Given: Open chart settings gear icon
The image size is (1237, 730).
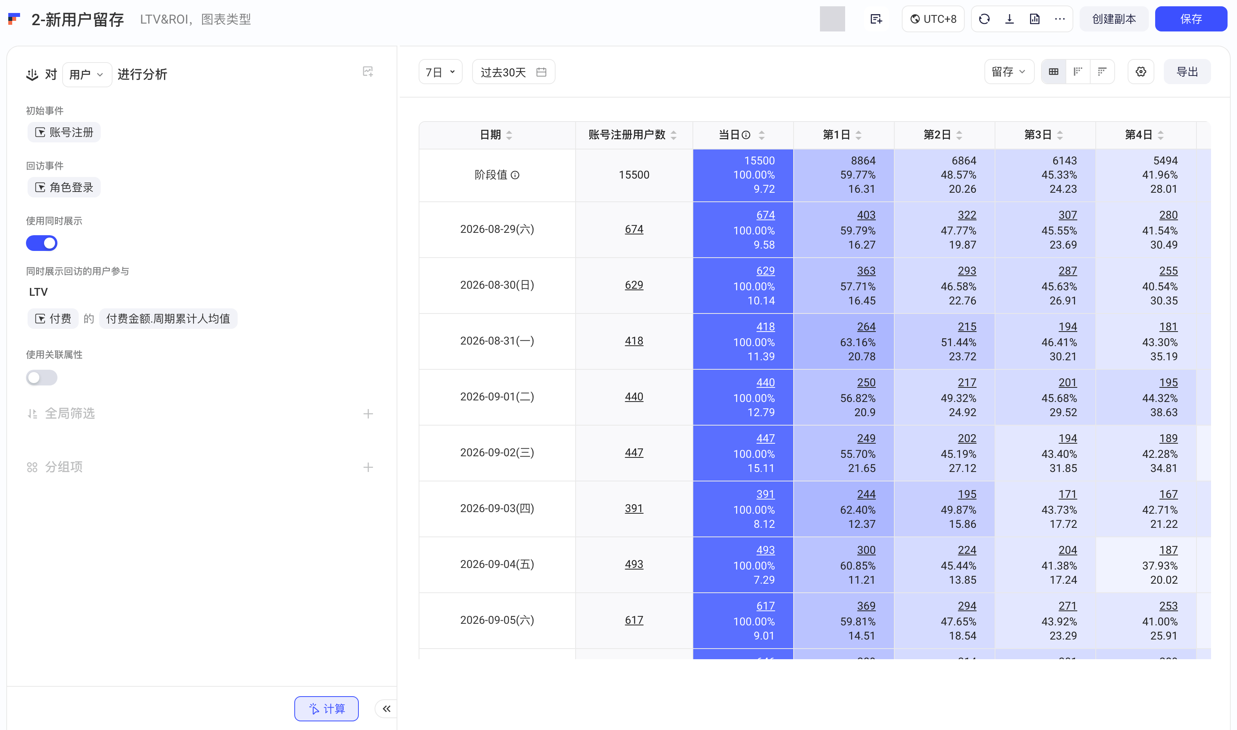Looking at the screenshot, I should (1141, 72).
